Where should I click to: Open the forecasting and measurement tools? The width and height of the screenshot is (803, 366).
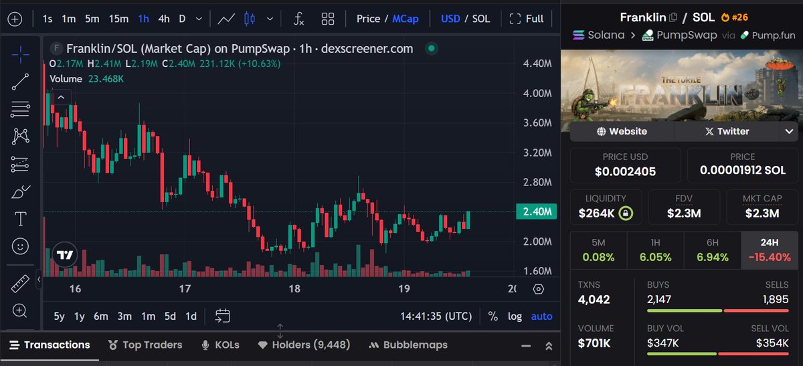click(x=20, y=164)
